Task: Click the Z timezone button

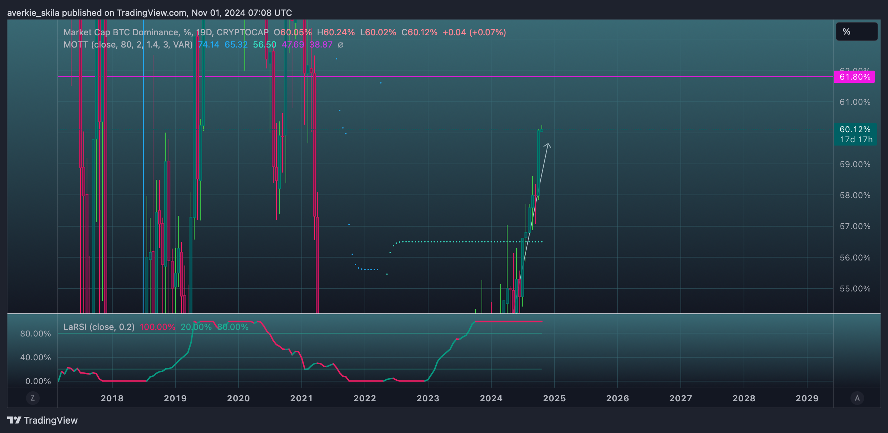Action: point(32,398)
